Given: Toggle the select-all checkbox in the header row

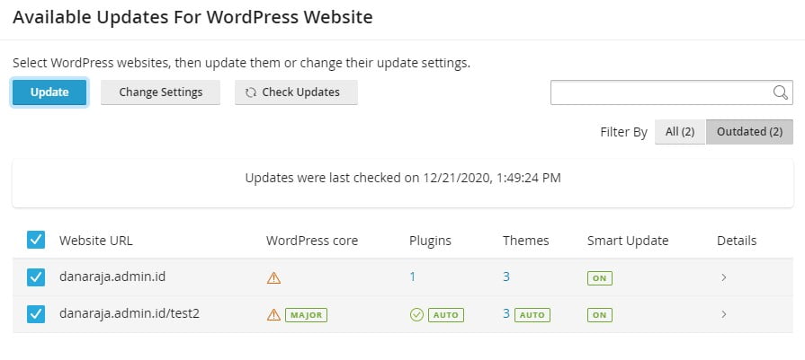Looking at the screenshot, I should [36, 240].
